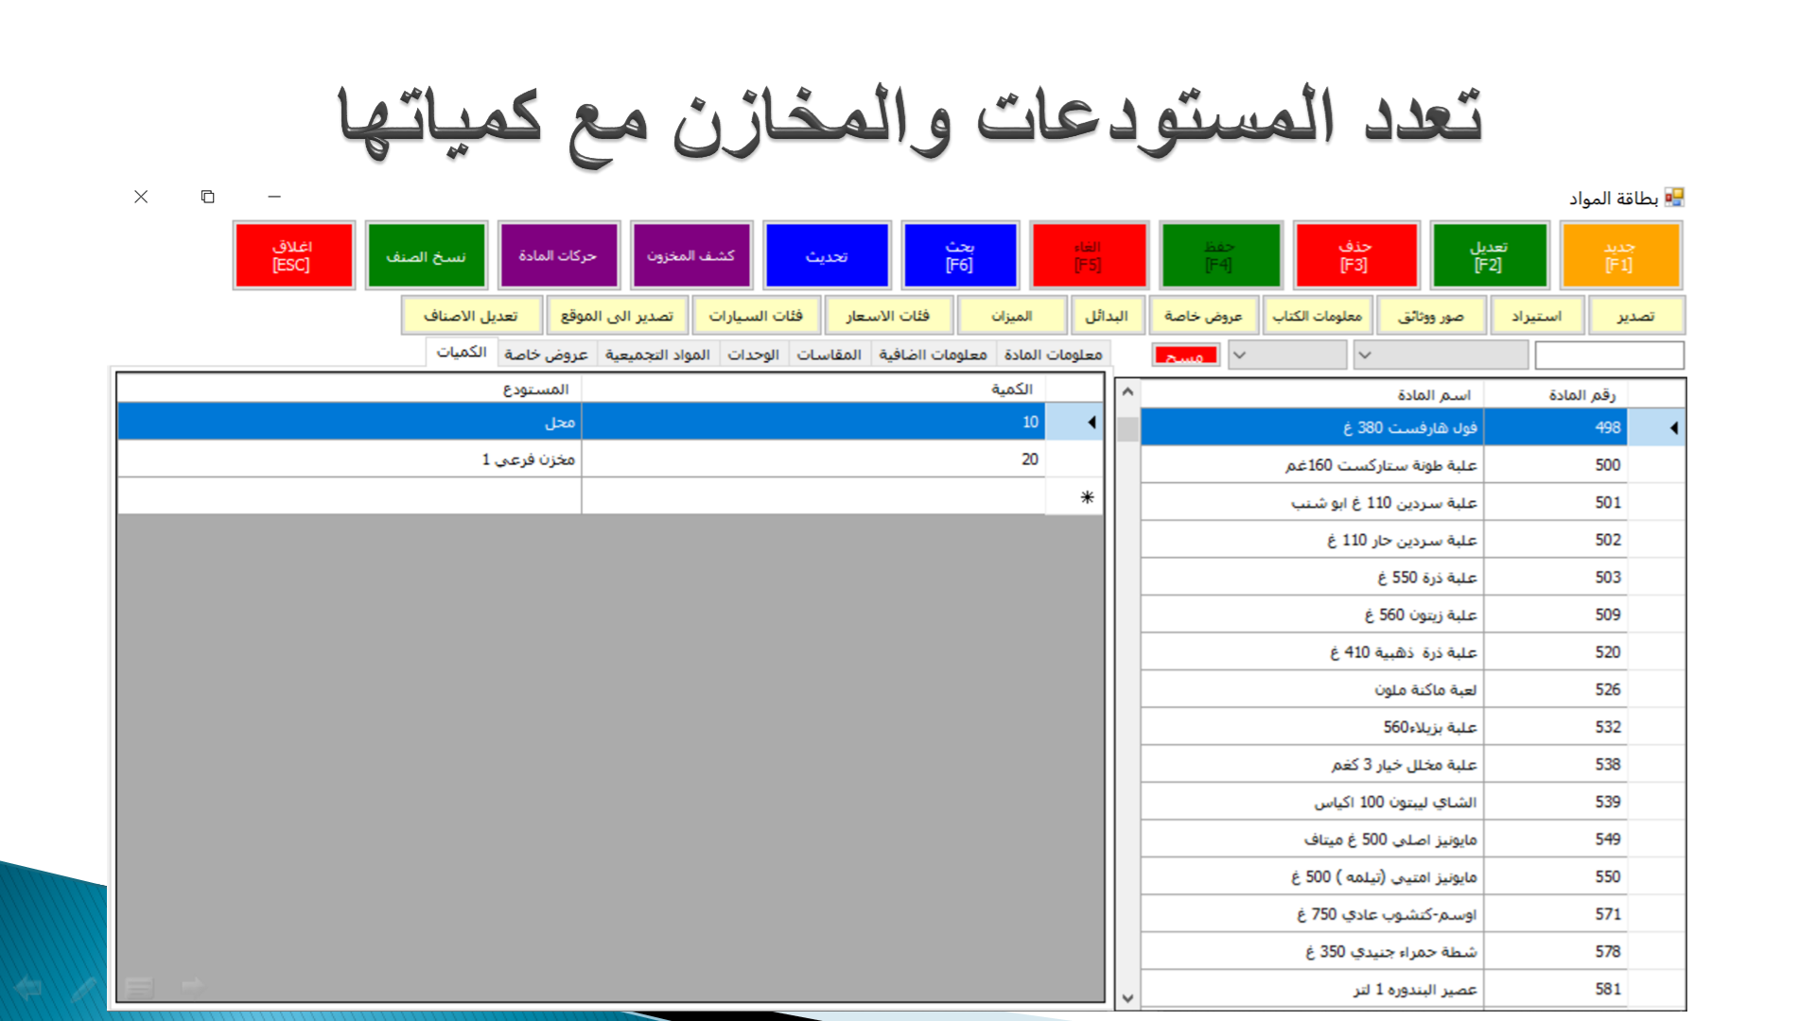This screenshot has width=1816, height=1021.
Task: Click the تصدير export button
Action: [1635, 316]
